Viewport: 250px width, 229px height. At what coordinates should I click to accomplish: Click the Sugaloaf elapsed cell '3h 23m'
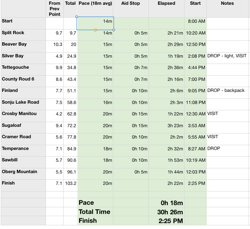[175, 126]
